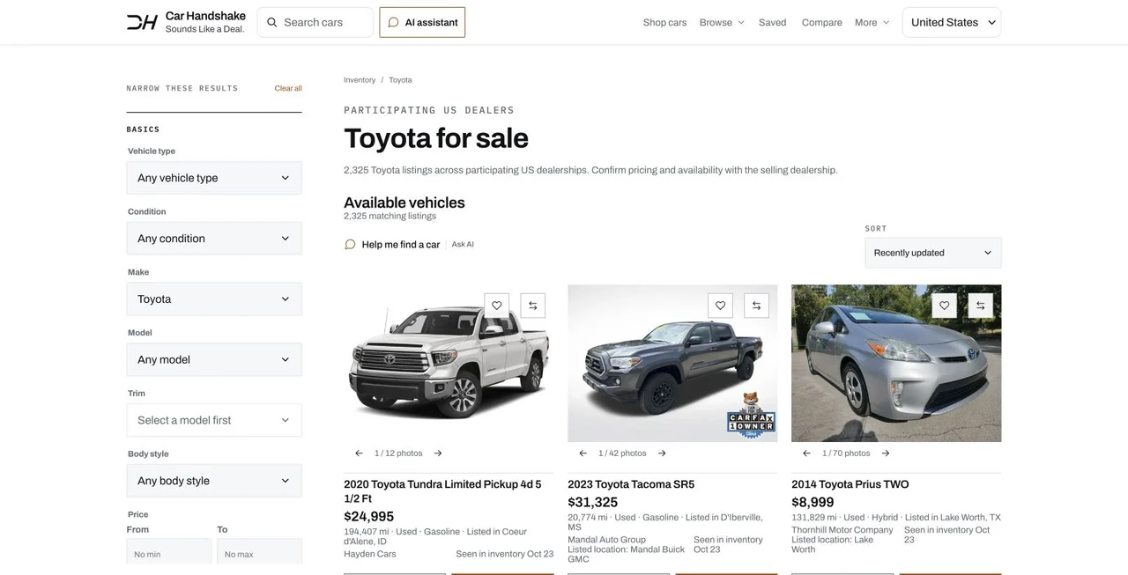Click the Car Handshake logo icon

click(142, 22)
